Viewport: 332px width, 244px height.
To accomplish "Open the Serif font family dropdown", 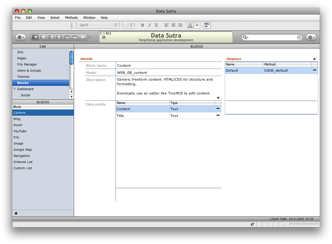I will tap(98, 25).
